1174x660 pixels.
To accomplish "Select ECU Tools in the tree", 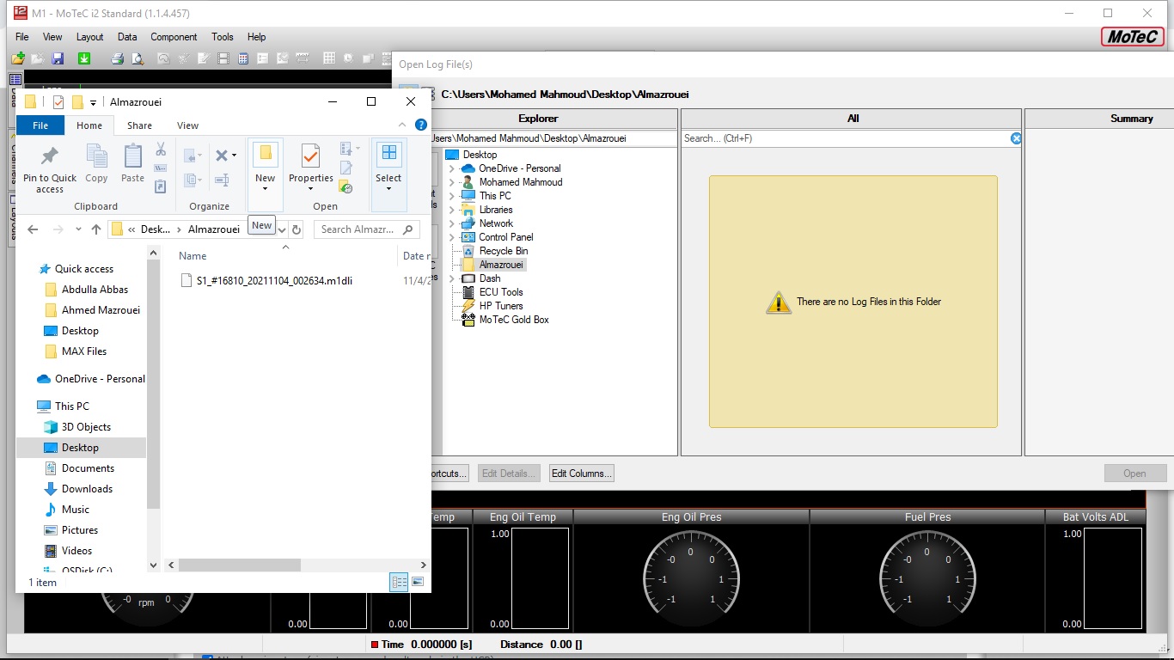I will click(501, 292).
